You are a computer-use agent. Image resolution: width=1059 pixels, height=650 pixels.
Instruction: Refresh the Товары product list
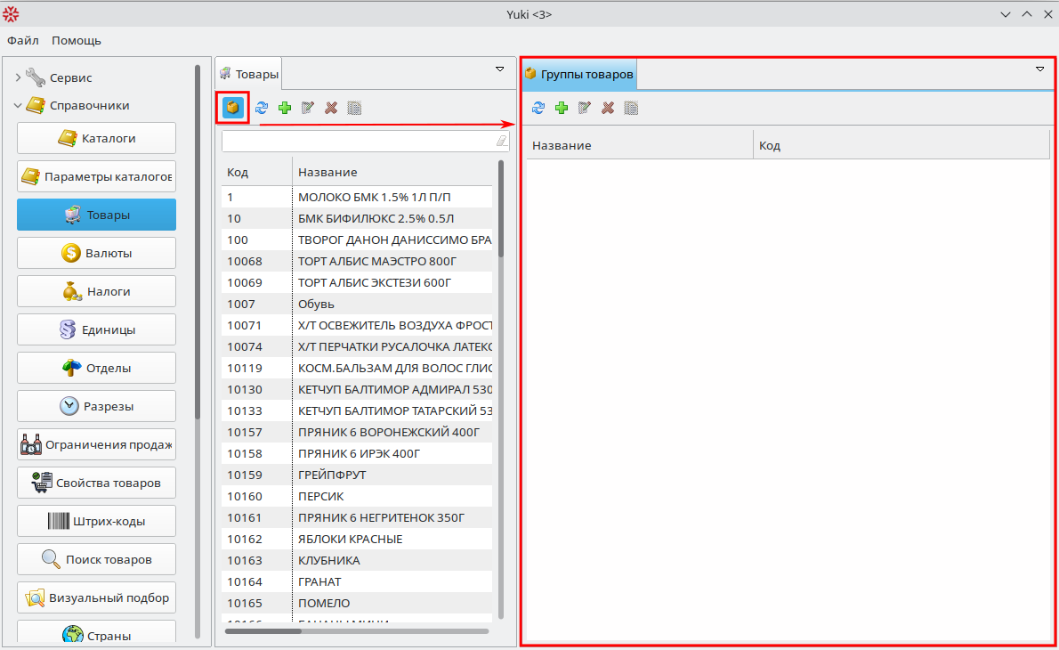[x=262, y=108]
